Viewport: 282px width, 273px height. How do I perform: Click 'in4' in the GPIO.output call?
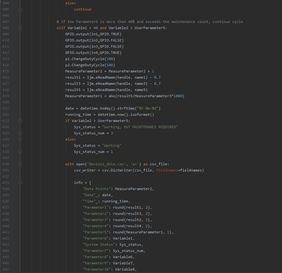click(x=95, y=53)
